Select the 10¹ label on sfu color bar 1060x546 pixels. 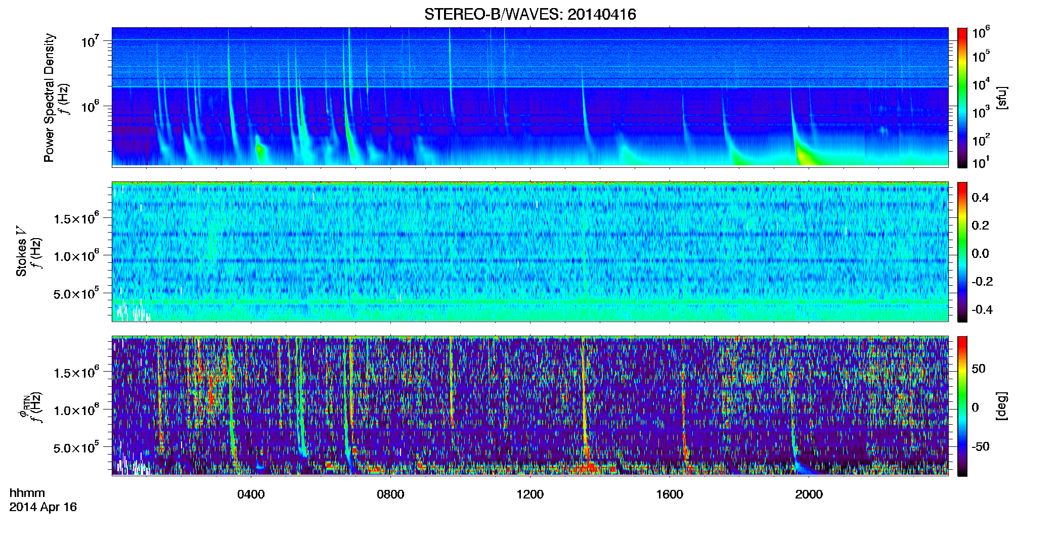(981, 162)
